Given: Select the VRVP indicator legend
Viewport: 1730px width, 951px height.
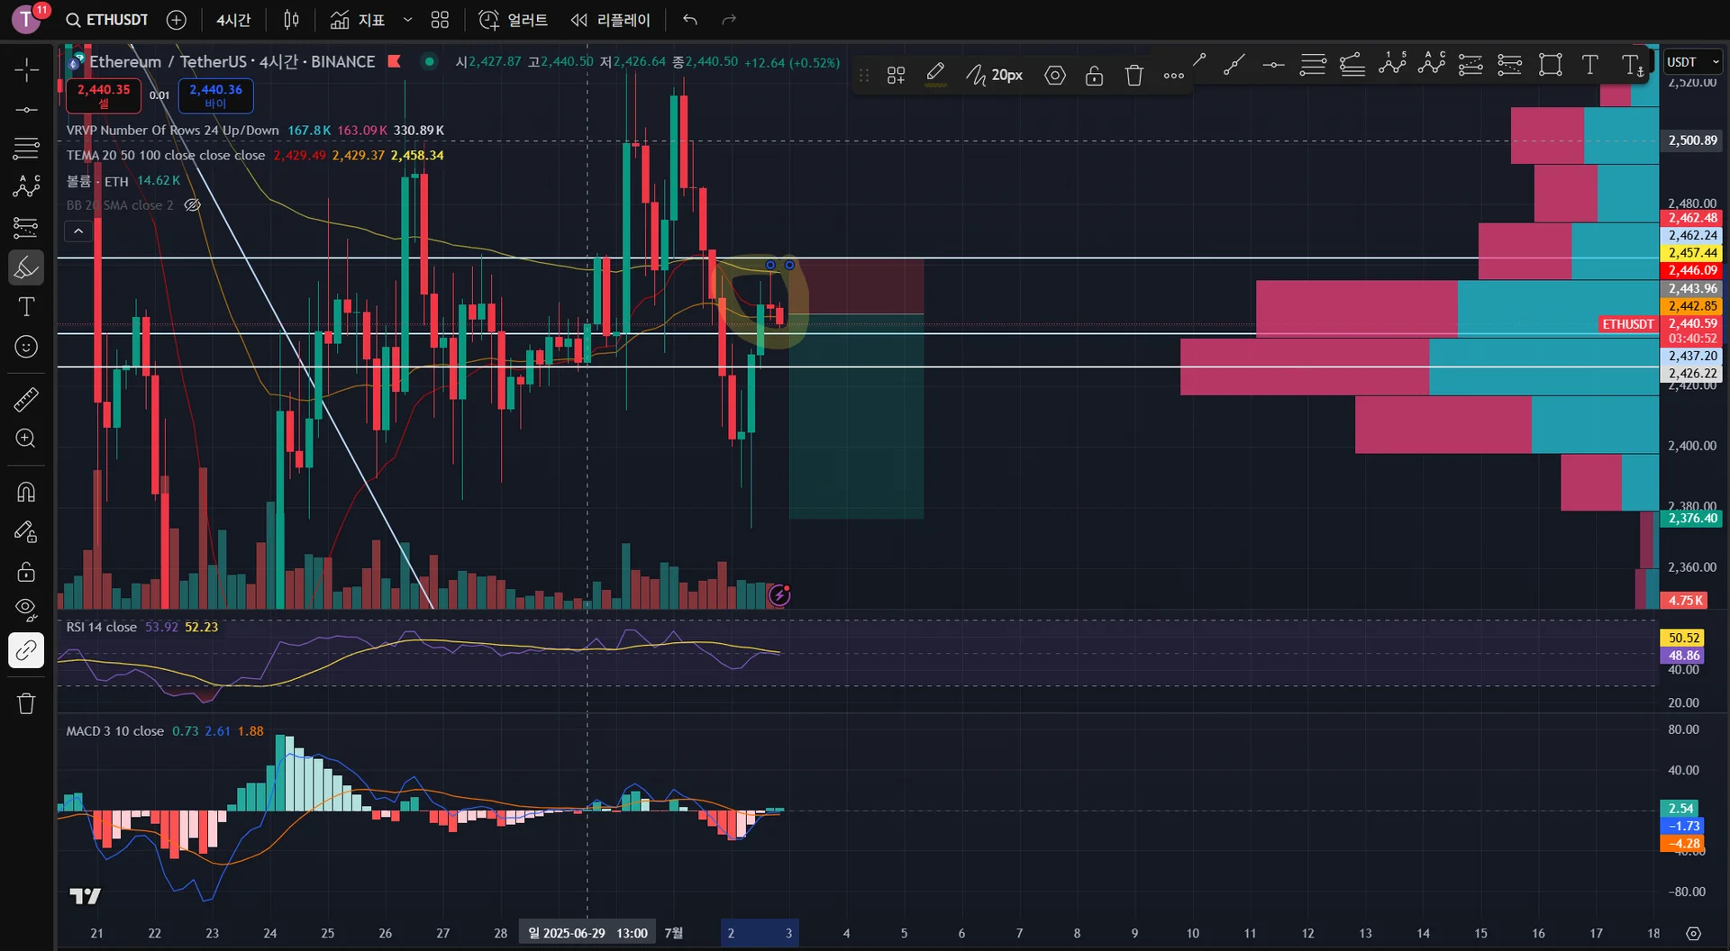Looking at the screenshot, I should click(x=172, y=130).
